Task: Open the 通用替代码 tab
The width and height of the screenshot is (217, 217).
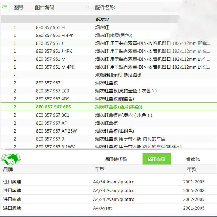Action: click(x=115, y=159)
